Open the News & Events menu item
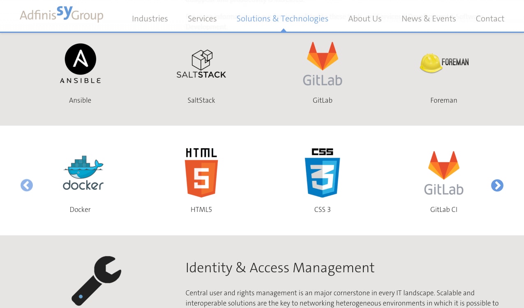This screenshot has width=524, height=308. [x=429, y=18]
